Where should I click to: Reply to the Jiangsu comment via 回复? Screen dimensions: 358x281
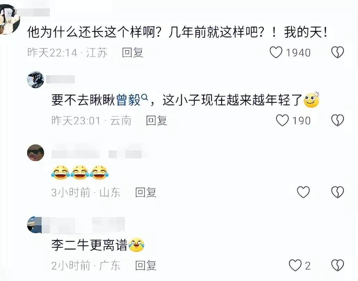132,53
